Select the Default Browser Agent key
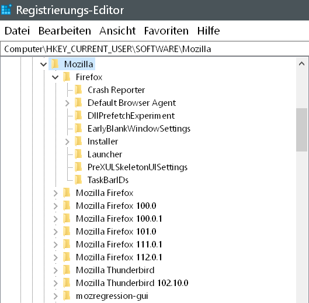 [131, 103]
